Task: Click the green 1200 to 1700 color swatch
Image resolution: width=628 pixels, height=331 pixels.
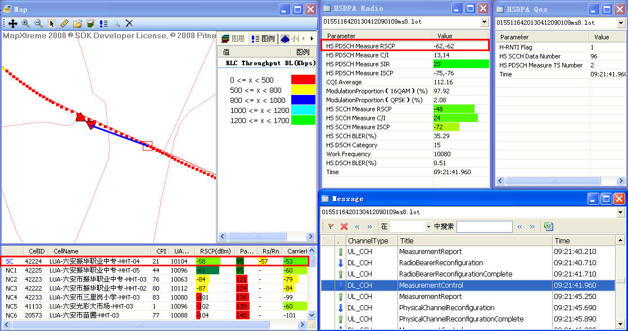Action: [x=302, y=120]
